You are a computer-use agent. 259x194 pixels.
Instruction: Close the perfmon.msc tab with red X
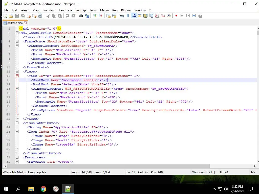pyautogui.click(x=25, y=23)
